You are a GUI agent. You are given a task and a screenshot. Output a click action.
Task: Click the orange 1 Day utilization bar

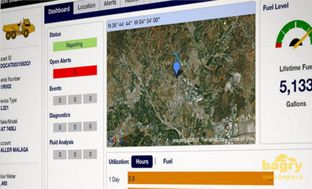click(x=201, y=178)
